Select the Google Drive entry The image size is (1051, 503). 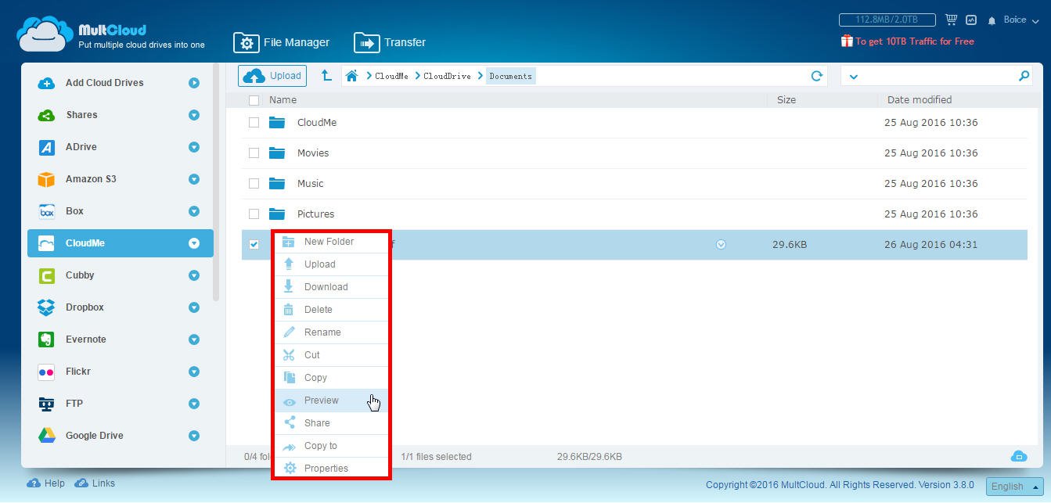(95, 436)
